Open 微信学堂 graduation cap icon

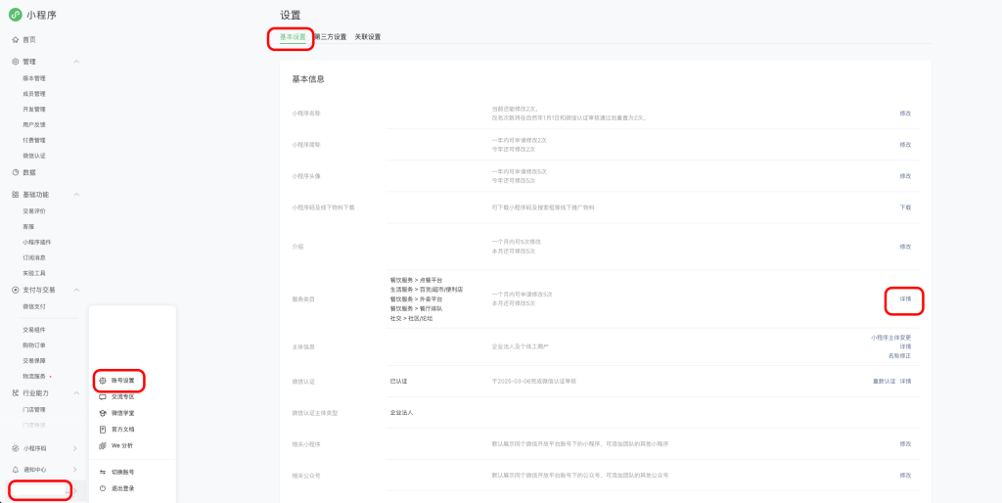[103, 413]
